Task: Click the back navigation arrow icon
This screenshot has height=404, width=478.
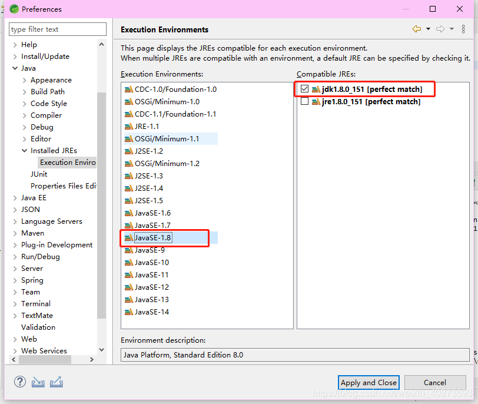Action: pos(416,29)
